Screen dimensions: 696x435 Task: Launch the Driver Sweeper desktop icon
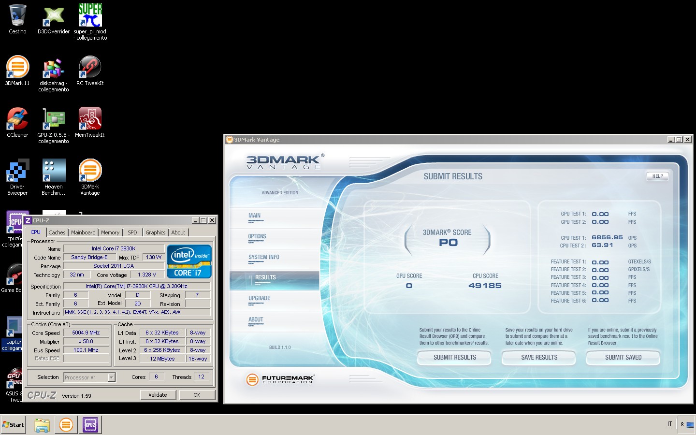17,170
